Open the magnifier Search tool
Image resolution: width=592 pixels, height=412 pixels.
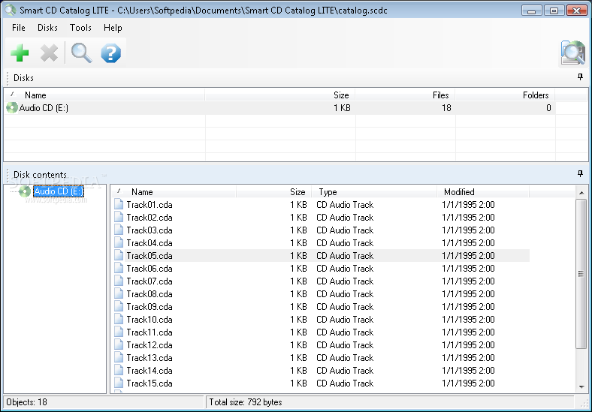[x=82, y=53]
